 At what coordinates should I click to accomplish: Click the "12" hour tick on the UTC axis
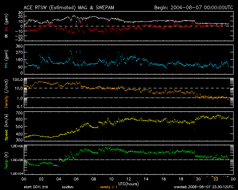pos(129,179)
